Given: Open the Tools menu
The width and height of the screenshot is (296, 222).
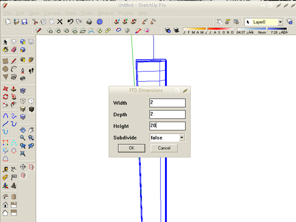Looking at the screenshot, I should (x=86, y=13).
